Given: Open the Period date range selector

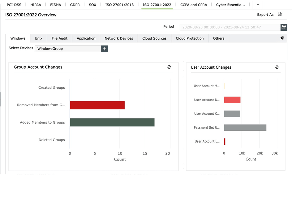Looking at the screenshot, I should point(229,27).
